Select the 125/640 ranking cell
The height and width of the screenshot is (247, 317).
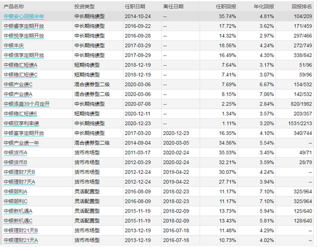coord(303,211)
